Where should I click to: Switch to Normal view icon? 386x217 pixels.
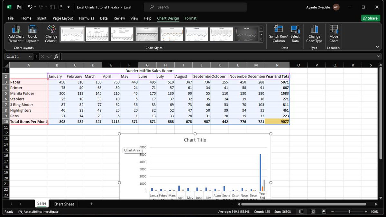pyautogui.click(x=301, y=212)
